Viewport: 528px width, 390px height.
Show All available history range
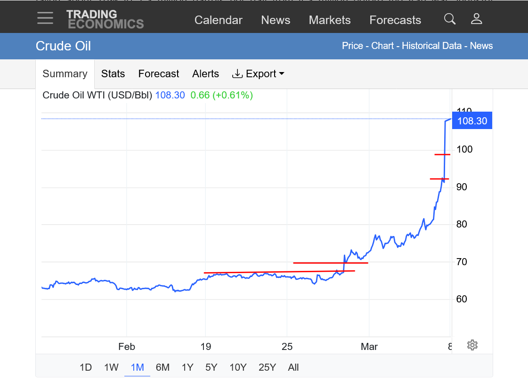pyautogui.click(x=293, y=367)
